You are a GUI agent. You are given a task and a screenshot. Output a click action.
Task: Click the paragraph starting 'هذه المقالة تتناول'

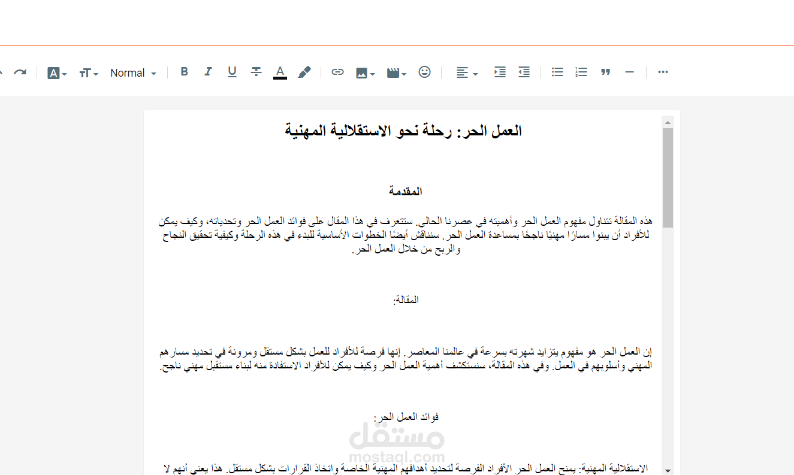pyautogui.click(x=406, y=235)
